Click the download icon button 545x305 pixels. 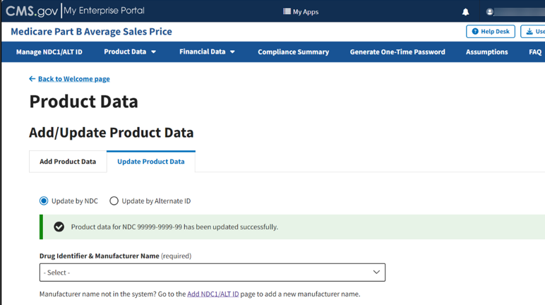coord(529,32)
